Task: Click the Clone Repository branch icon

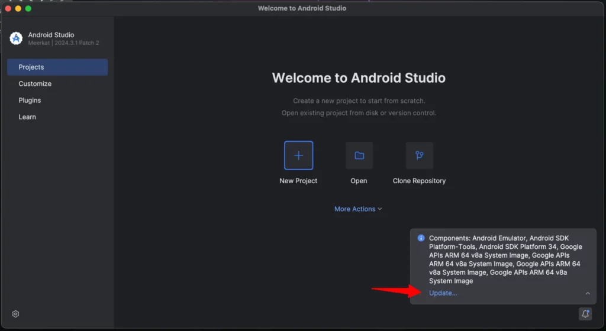Action: tap(420, 155)
